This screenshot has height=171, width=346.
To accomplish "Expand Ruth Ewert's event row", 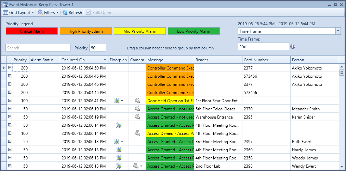I will (10, 141).
